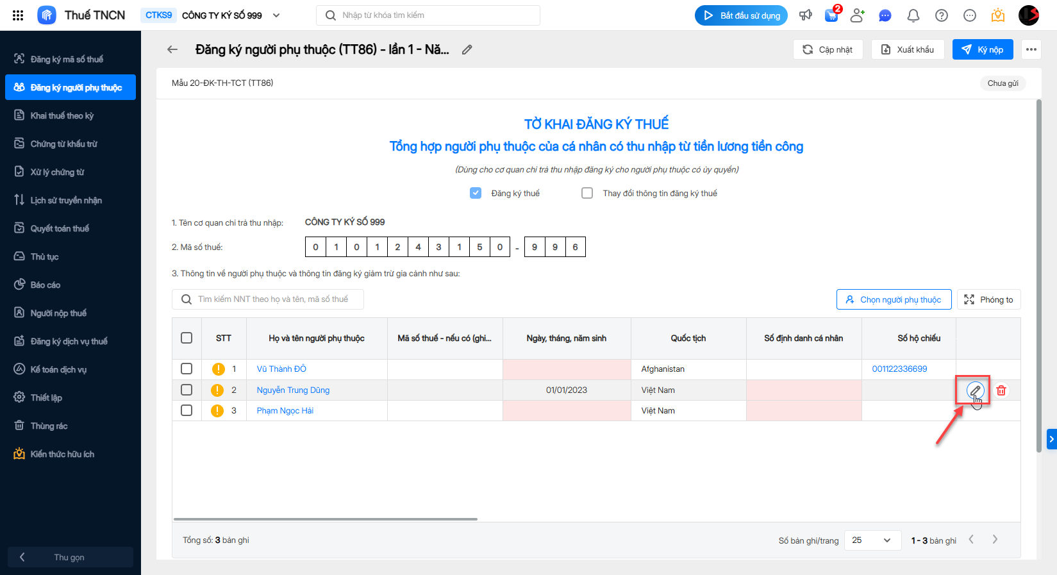Click warning icon on Phạm Ngọc Hải row

(218, 411)
